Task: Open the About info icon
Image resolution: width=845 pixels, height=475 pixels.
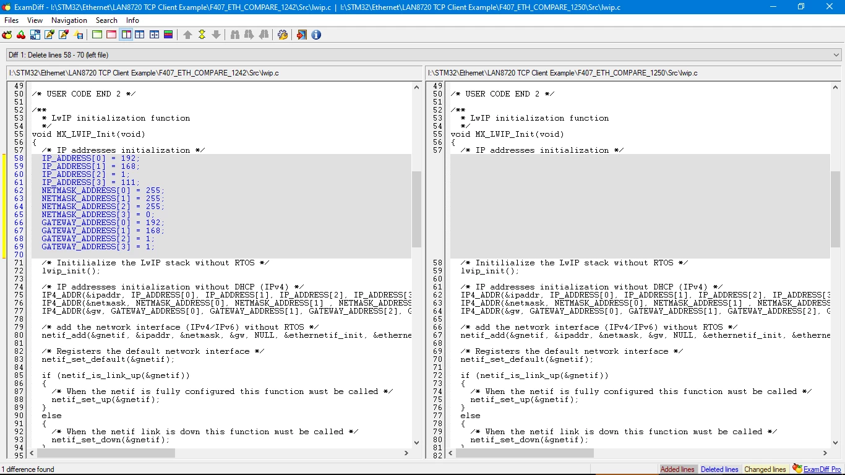Action: (x=316, y=35)
